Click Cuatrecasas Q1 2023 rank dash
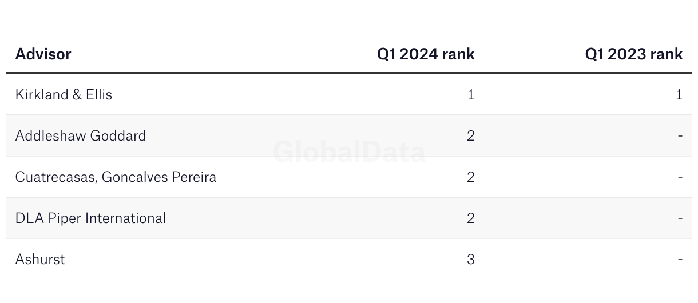 [680, 177]
